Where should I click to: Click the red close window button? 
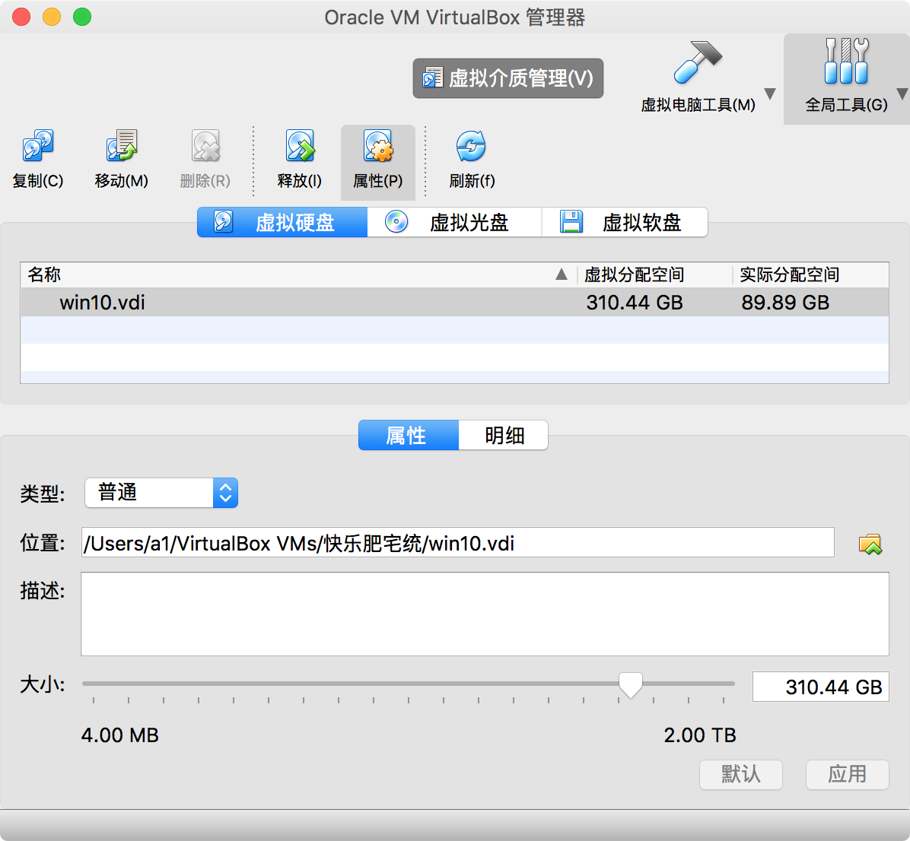click(21, 17)
